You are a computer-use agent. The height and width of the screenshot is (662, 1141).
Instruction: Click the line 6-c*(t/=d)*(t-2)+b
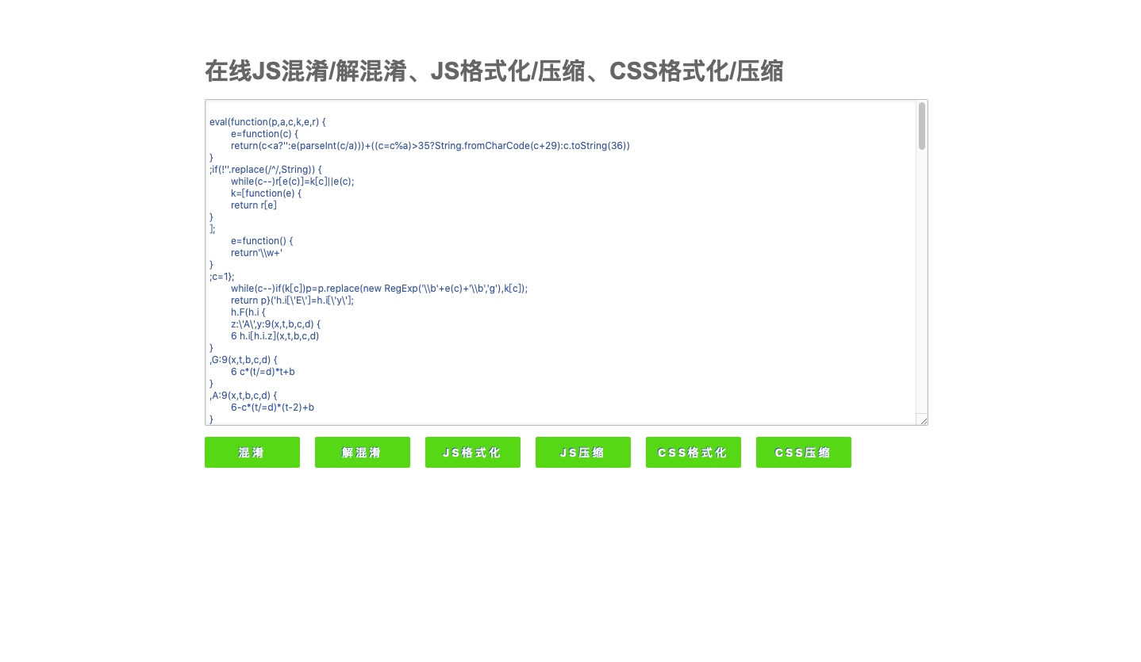tap(273, 408)
